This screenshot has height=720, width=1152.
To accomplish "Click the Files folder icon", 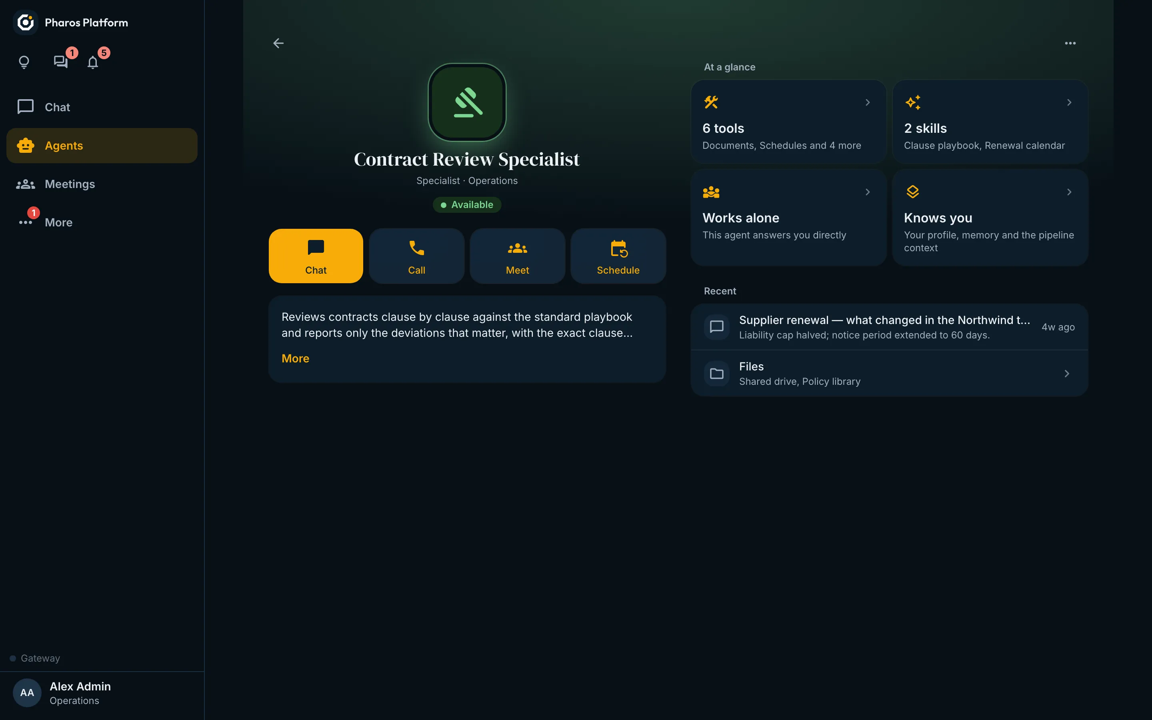I will (x=716, y=373).
